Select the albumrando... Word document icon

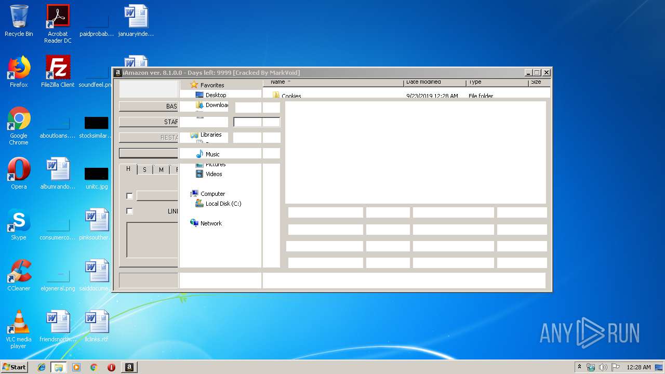pyautogui.click(x=58, y=173)
